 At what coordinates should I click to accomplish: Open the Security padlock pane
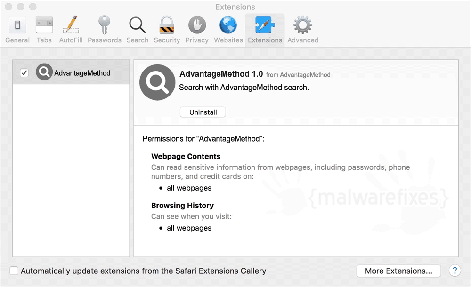(x=167, y=30)
